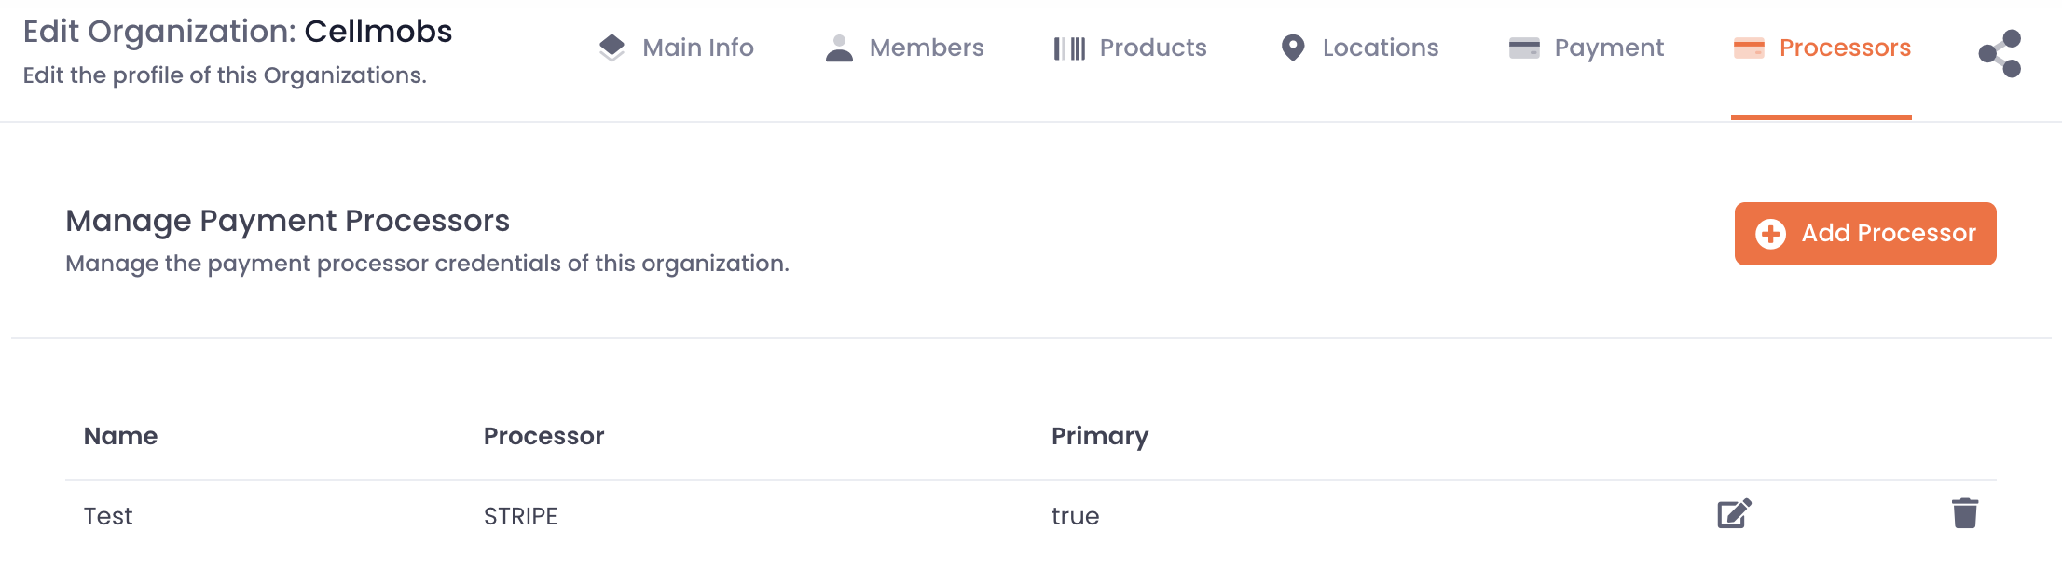
Task: Click the barcode icon beside Products
Action: 1069,48
